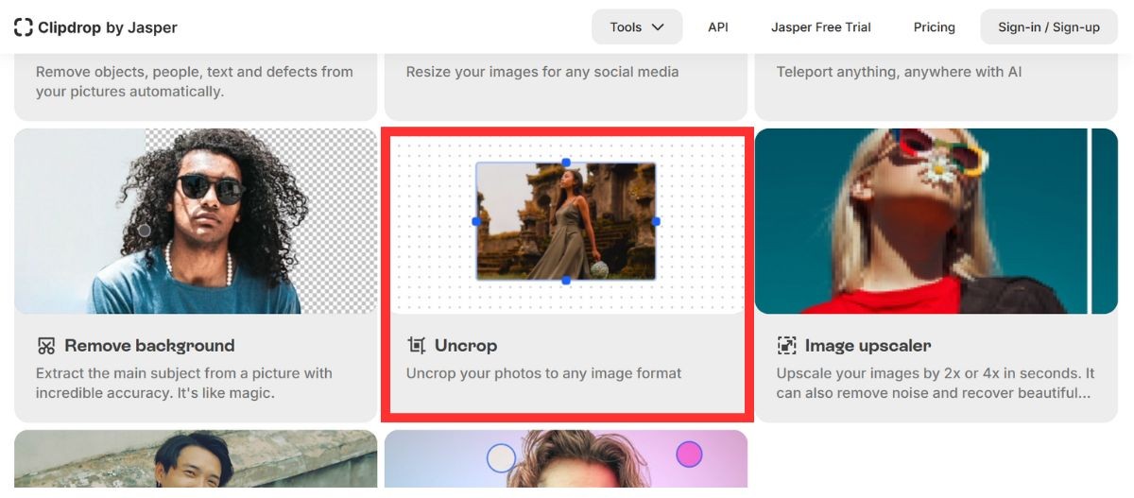
Task: Open the Image upscaler tool title
Action: click(868, 346)
